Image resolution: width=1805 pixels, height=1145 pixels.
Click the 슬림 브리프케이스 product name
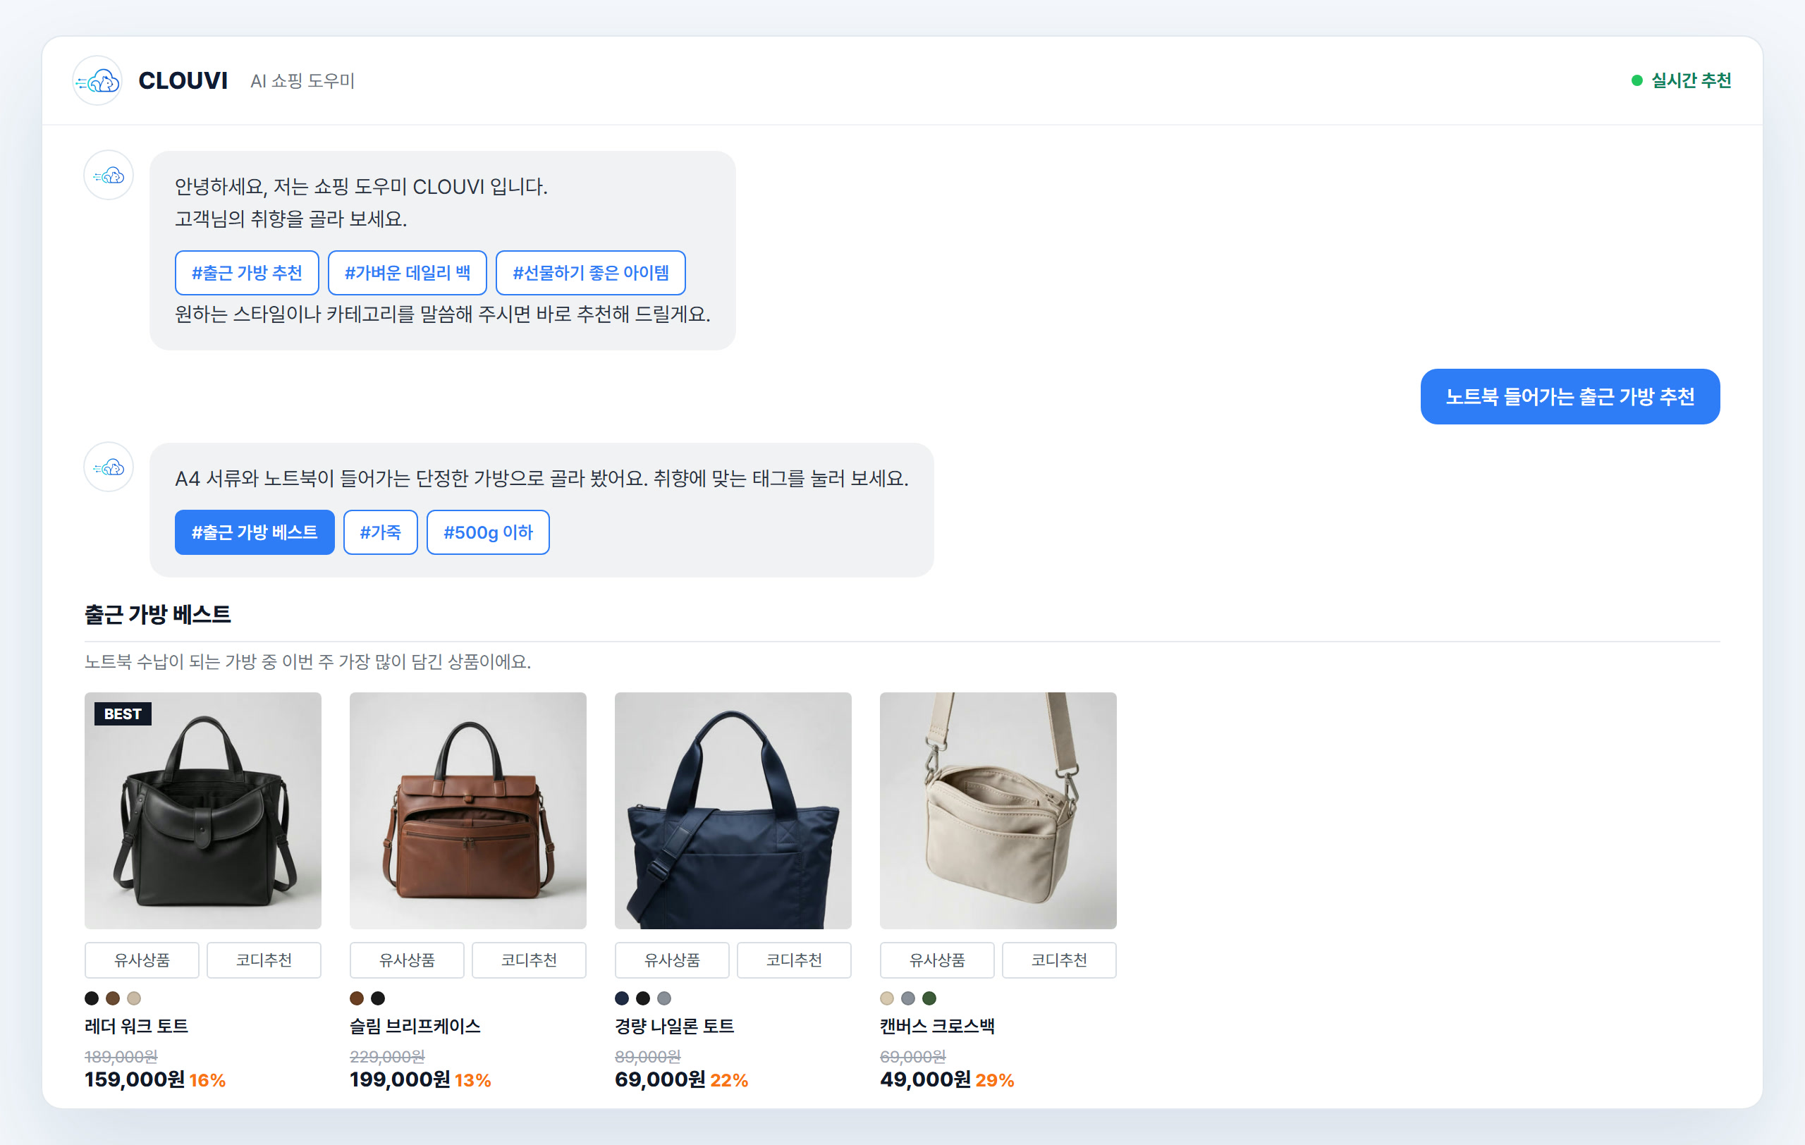(415, 1026)
